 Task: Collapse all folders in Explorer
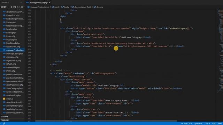click(x=22, y=7)
